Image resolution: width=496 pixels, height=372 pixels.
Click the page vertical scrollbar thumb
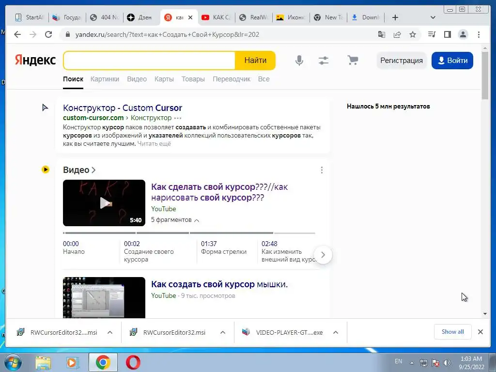(x=485, y=75)
